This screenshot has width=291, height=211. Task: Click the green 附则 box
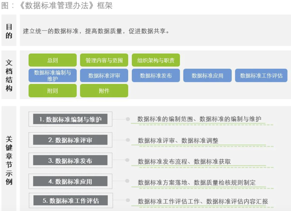pyautogui.click(x=53, y=91)
